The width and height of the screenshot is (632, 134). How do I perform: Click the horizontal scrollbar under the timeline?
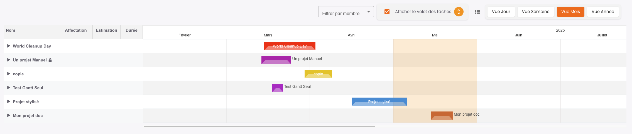(x=259, y=126)
